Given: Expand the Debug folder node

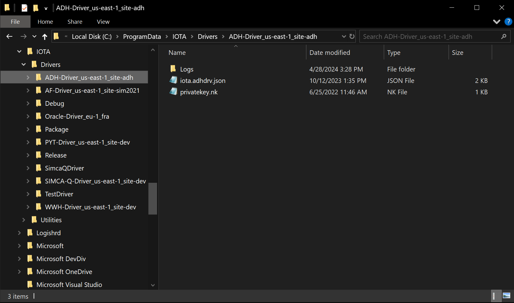Looking at the screenshot, I should click(x=28, y=103).
